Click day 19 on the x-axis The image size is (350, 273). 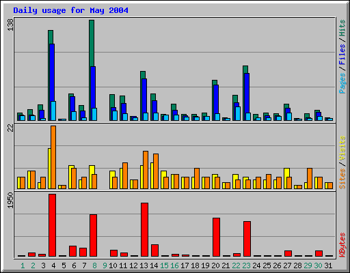coord(205,265)
